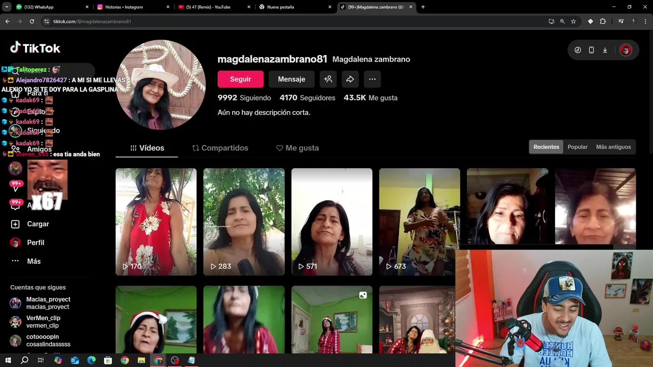The width and height of the screenshot is (653, 367).
Task: Click the TikTok coins icon at top right
Action: [x=577, y=50]
